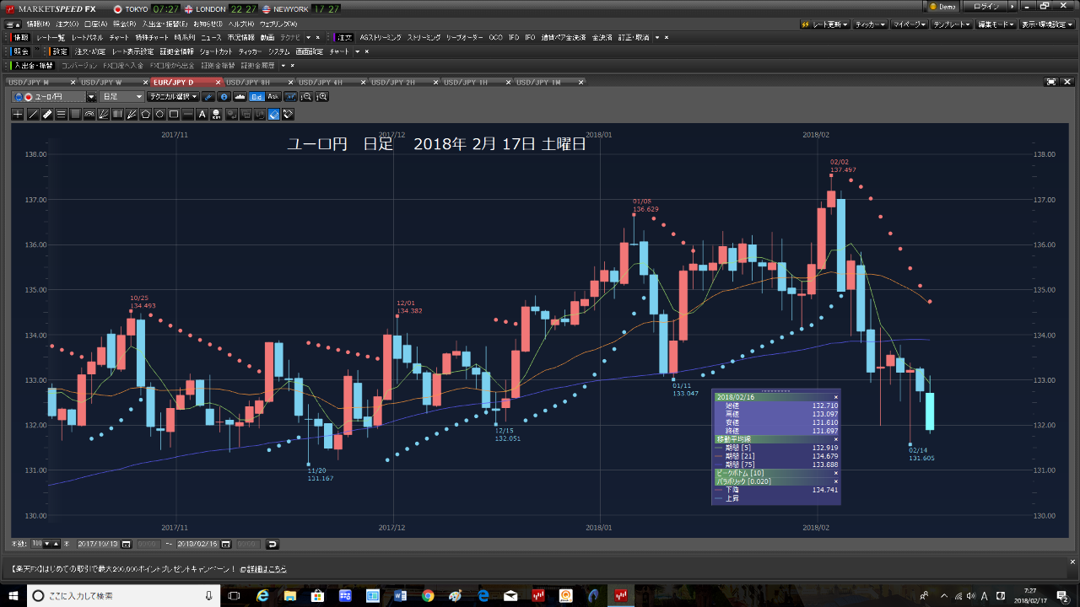
Task: Toggle Bid price display
Action: tap(256, 97)
